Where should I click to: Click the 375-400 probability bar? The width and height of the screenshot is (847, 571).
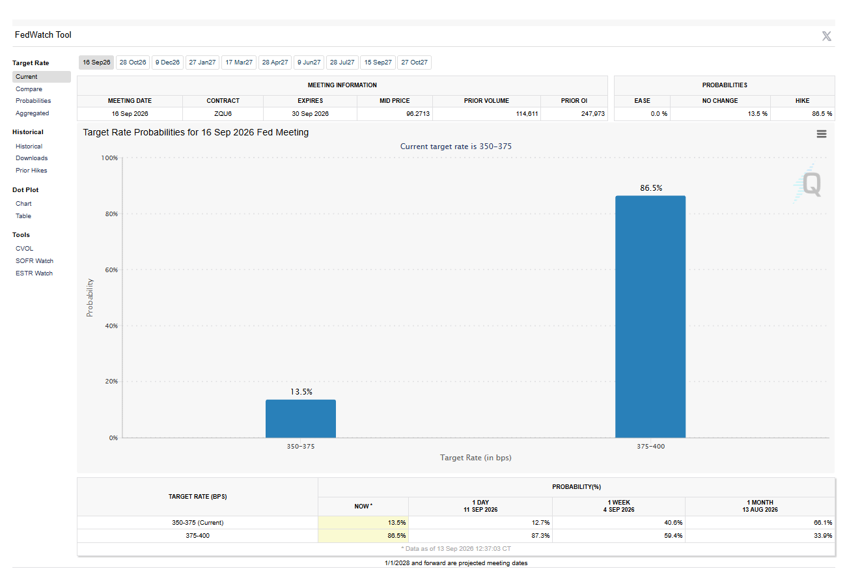point(650,316)
